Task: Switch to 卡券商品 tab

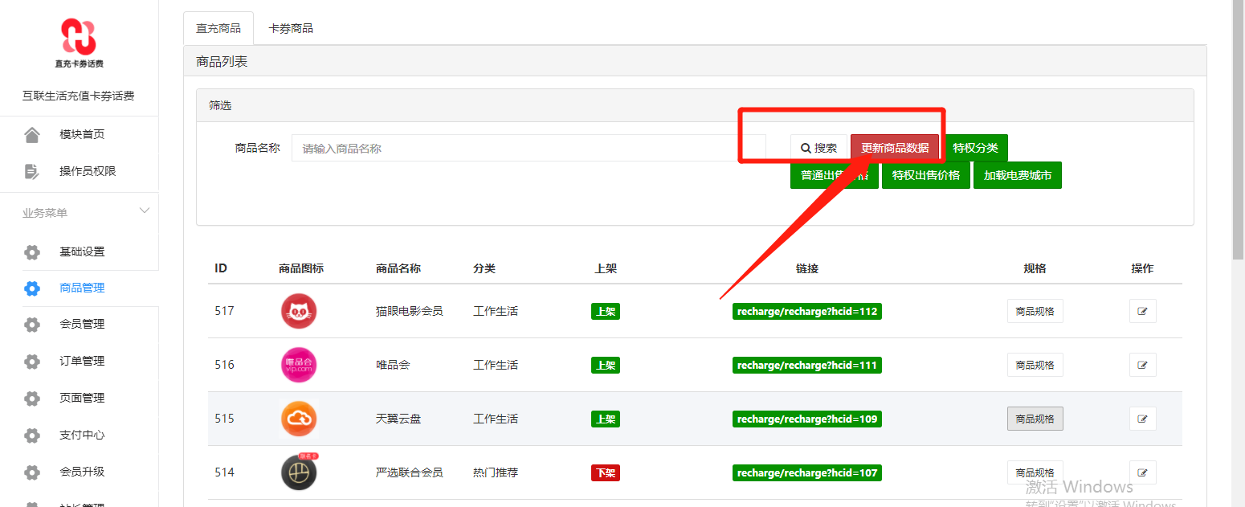Action: 291,28
